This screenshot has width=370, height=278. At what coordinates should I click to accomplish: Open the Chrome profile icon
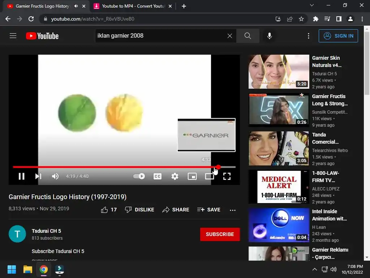(350, 19)
